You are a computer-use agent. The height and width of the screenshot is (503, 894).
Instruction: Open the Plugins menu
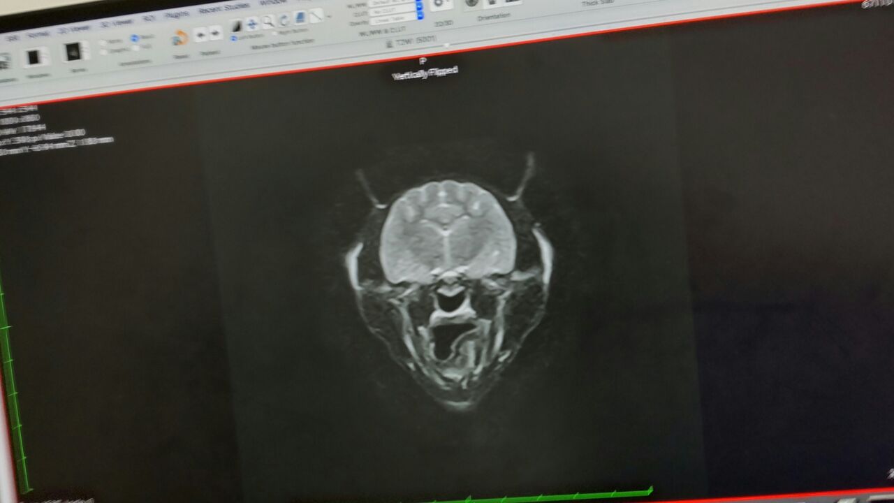[x=177, y=13]
